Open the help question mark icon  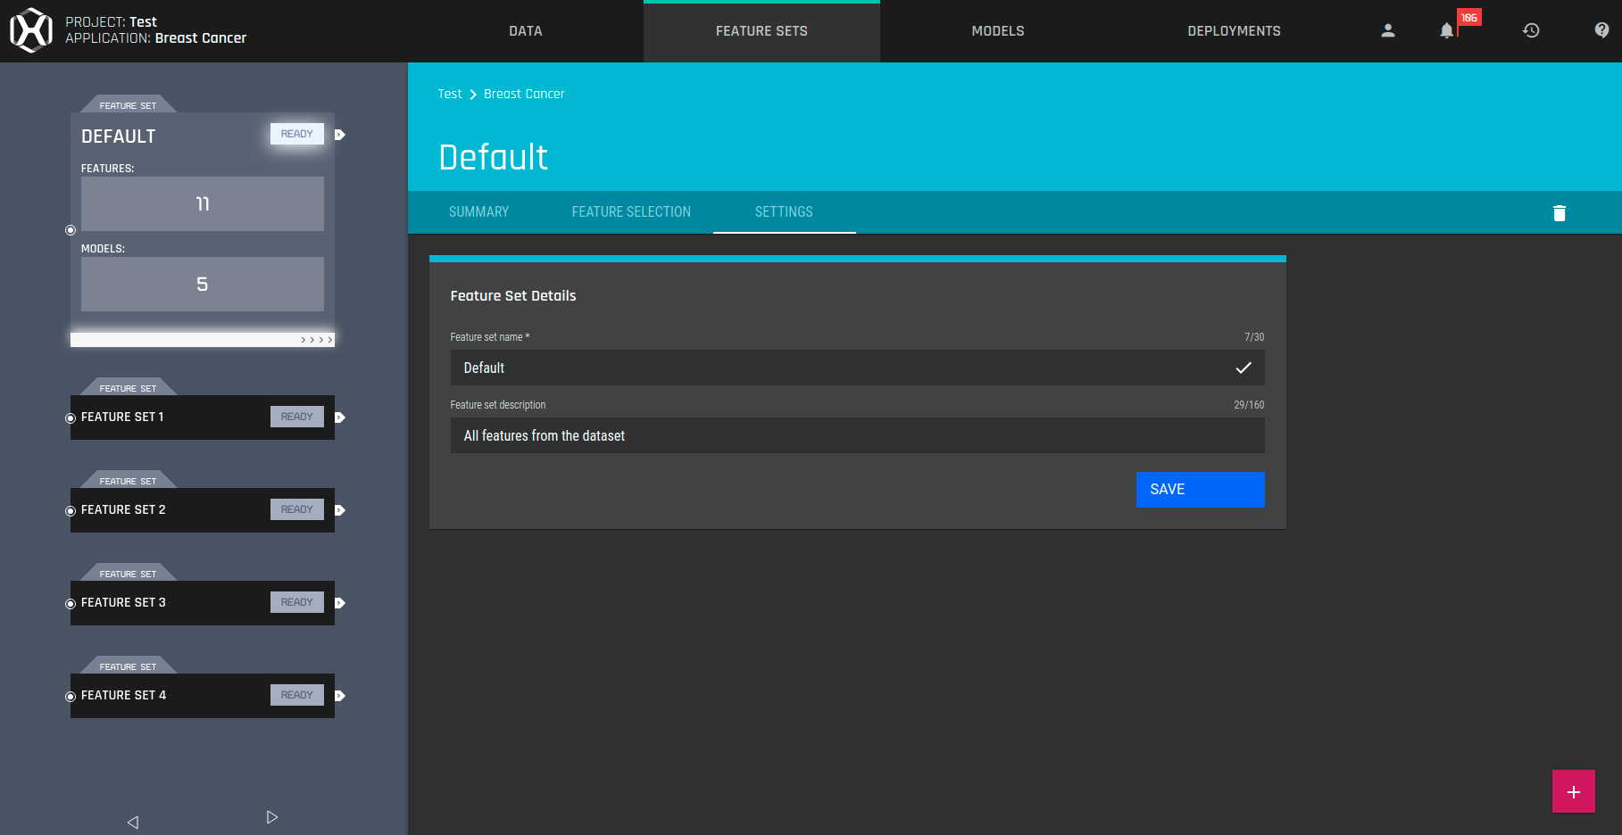point(1601,29)
